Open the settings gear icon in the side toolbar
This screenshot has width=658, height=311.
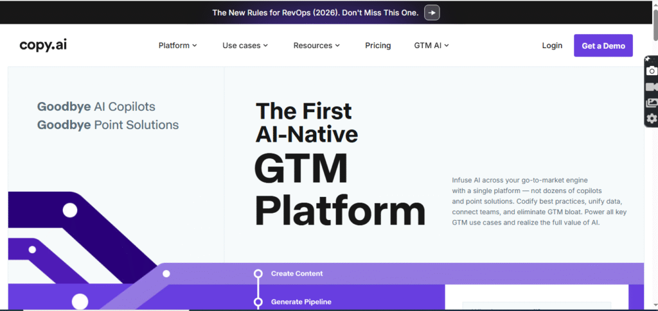tap(652, 119)
